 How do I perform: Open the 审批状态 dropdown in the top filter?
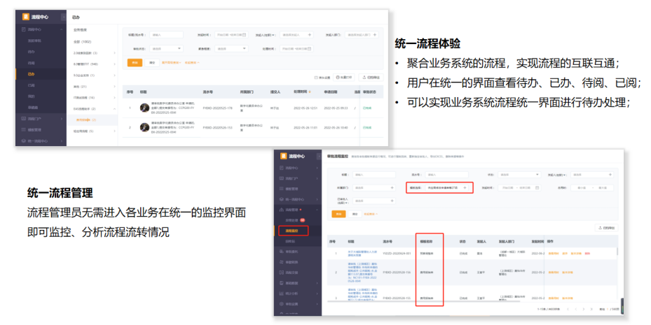point(167,48)
